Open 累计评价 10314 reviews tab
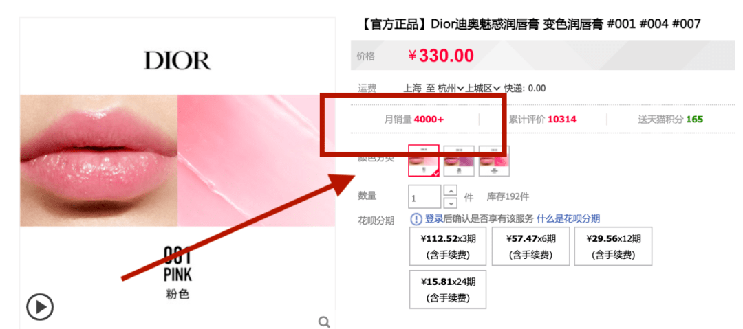 coord(543,120)
